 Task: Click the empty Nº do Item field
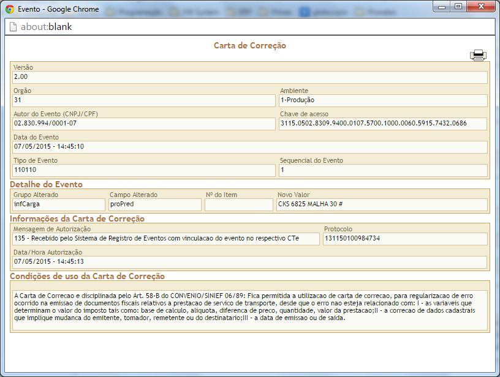pyautogui.click(x=239, y=204)
